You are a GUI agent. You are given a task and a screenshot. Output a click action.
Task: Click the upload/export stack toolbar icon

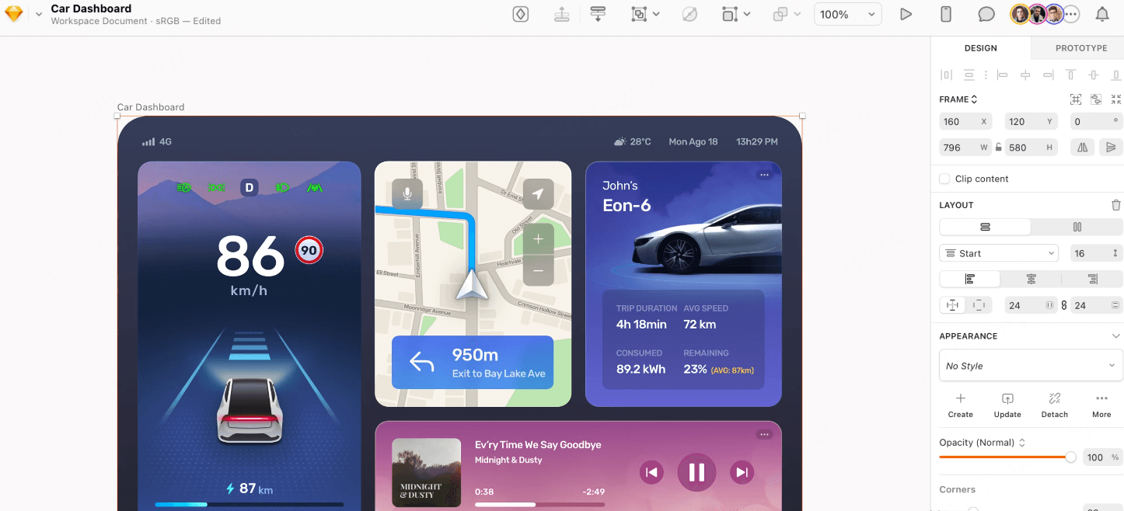[x=561, y=14]
